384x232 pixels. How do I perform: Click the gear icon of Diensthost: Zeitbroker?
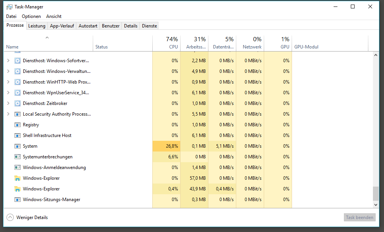(18, 103)
